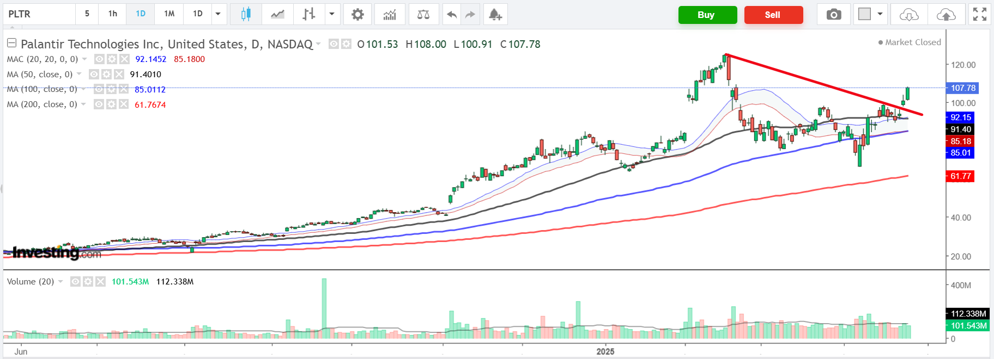Remove the Volume (20) indicator
The width and height of the screenshot is (994, 359).
[x=100, y=281]
